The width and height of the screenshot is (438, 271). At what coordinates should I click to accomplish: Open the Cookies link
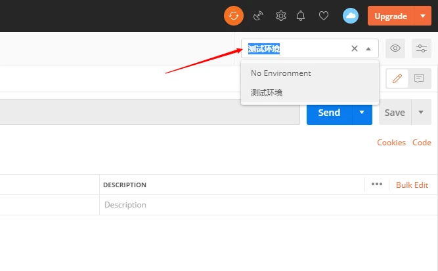391,143
